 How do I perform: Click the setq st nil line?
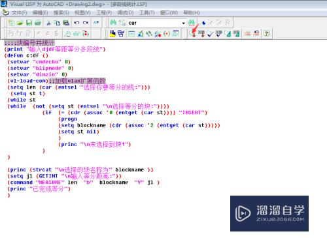78,132
